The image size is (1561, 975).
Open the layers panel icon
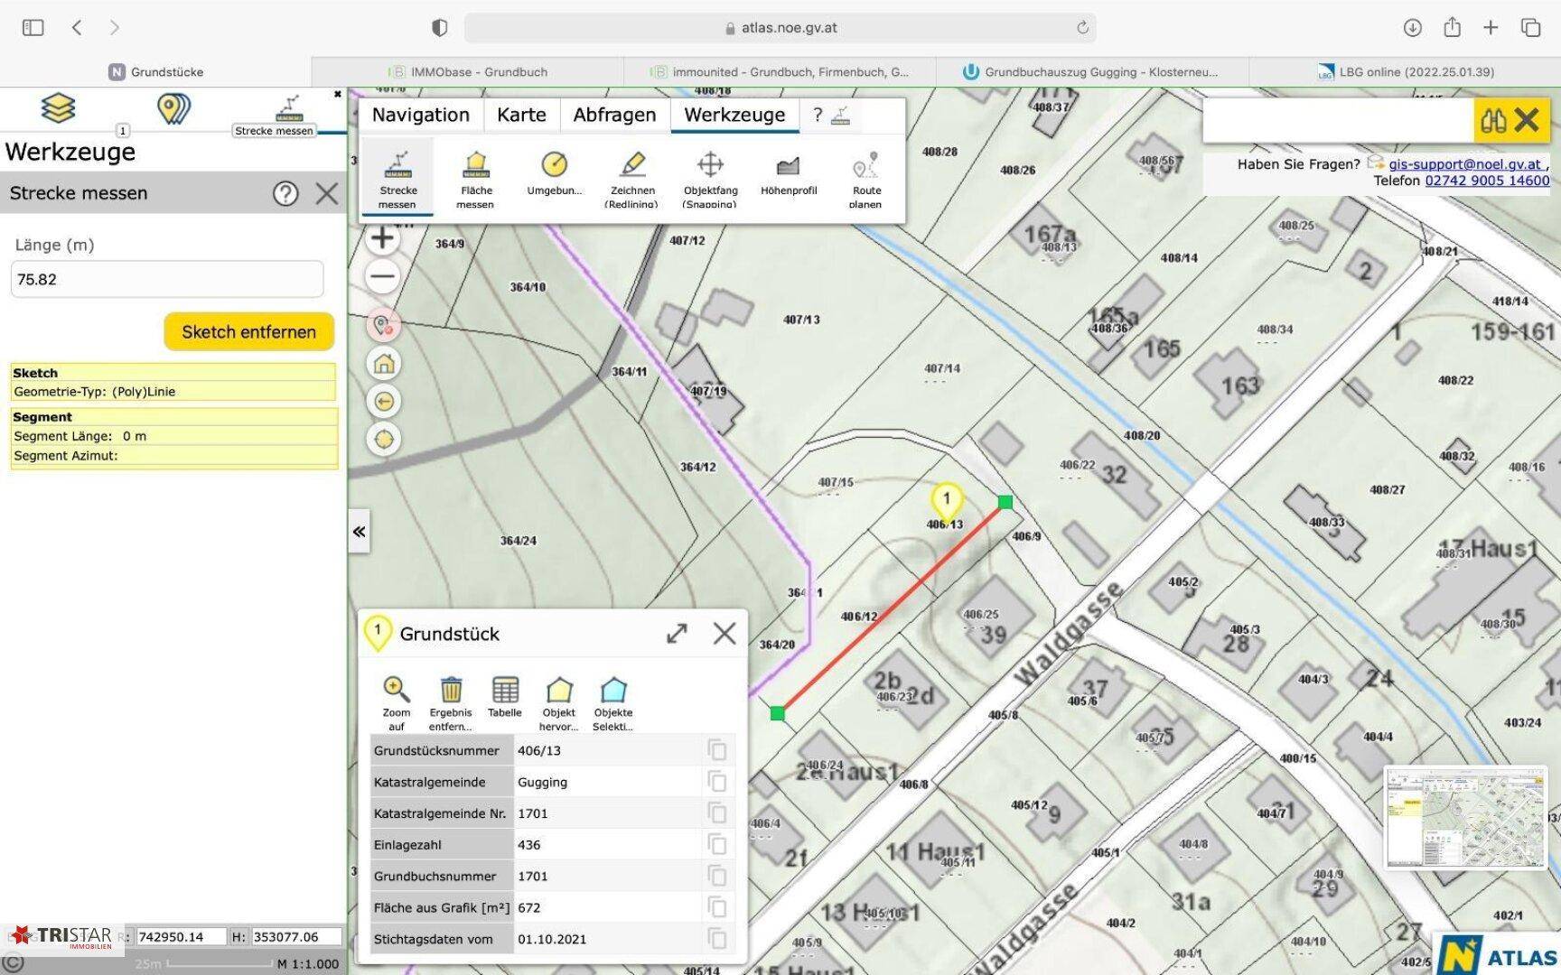[x=59, y=109]
